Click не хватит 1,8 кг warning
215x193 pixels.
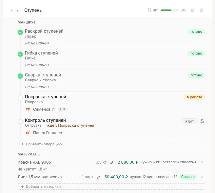point(32,169)
